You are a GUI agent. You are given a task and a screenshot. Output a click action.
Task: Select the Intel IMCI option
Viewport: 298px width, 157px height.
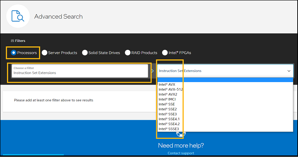tap(167, 99)
